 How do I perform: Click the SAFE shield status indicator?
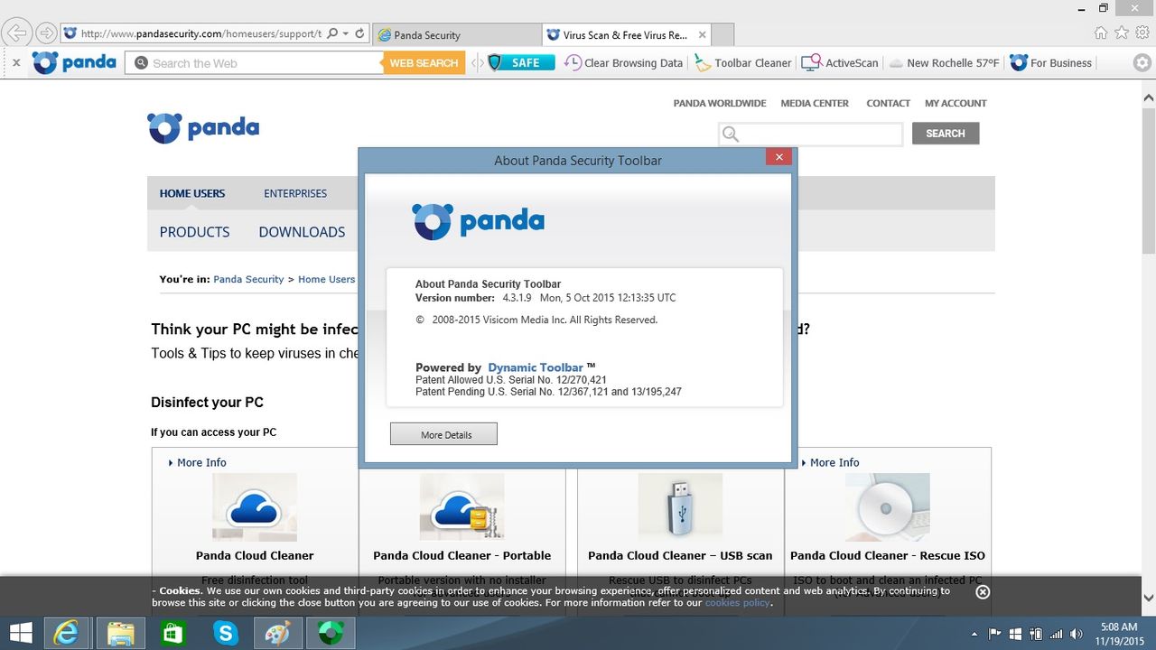coord(521,63)
